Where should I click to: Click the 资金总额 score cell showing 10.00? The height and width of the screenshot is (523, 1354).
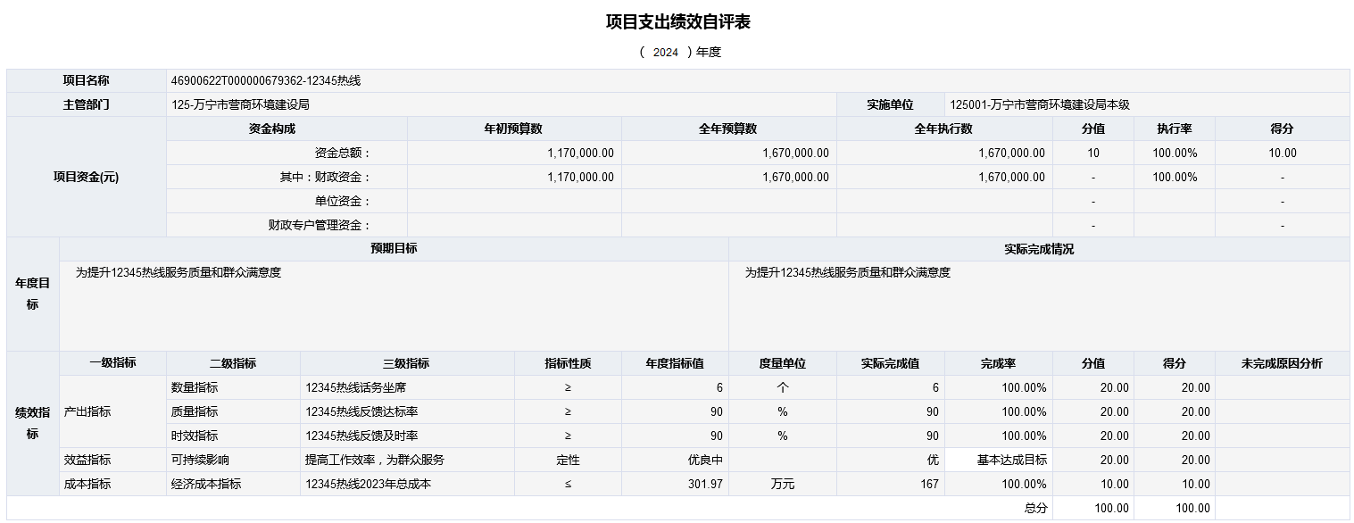point(1282,154)
